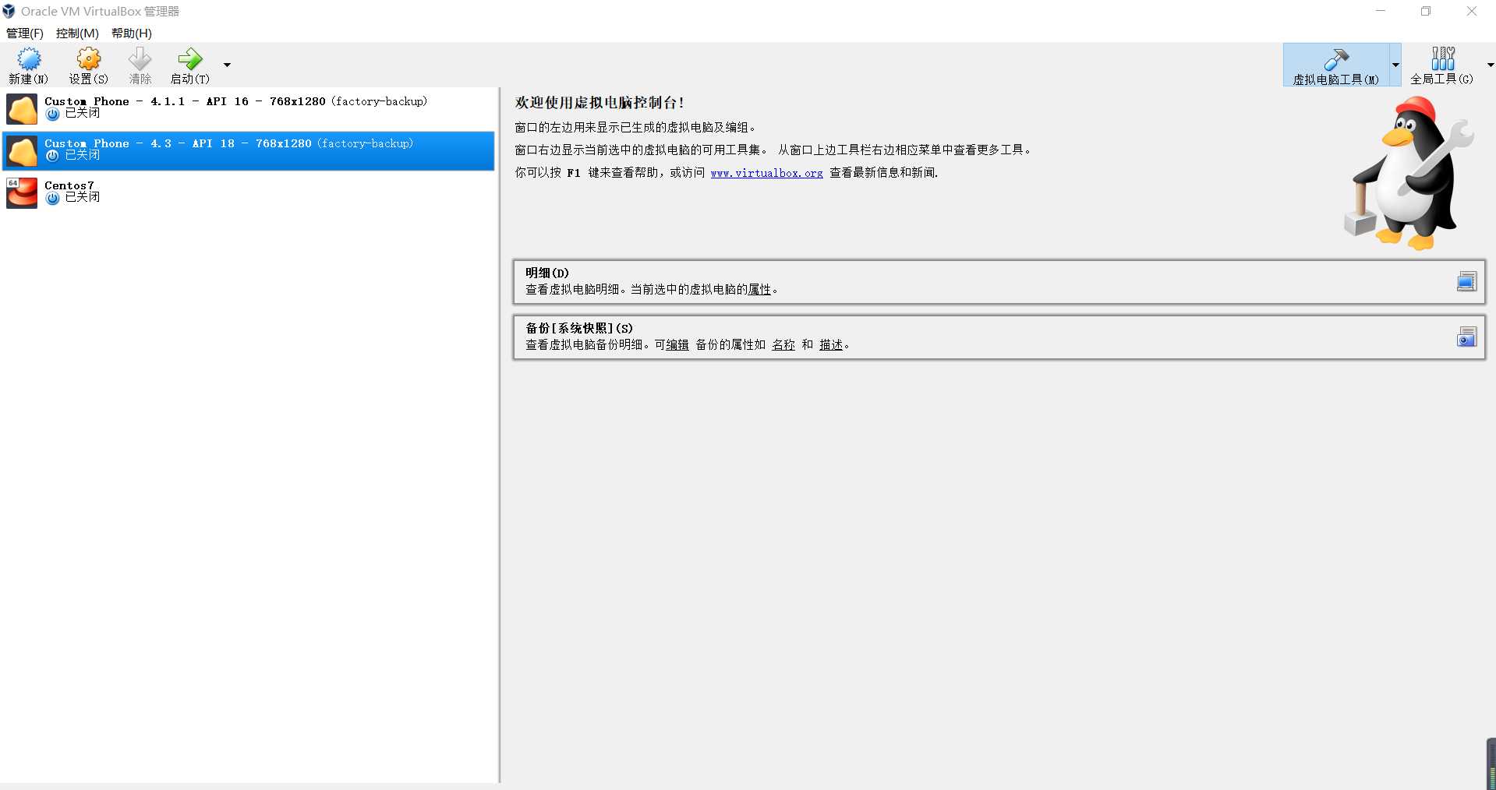This screenshot has width=1496, height=790.
Task: Open Global Tools dropdown arrow
Action: point(1490,65)
